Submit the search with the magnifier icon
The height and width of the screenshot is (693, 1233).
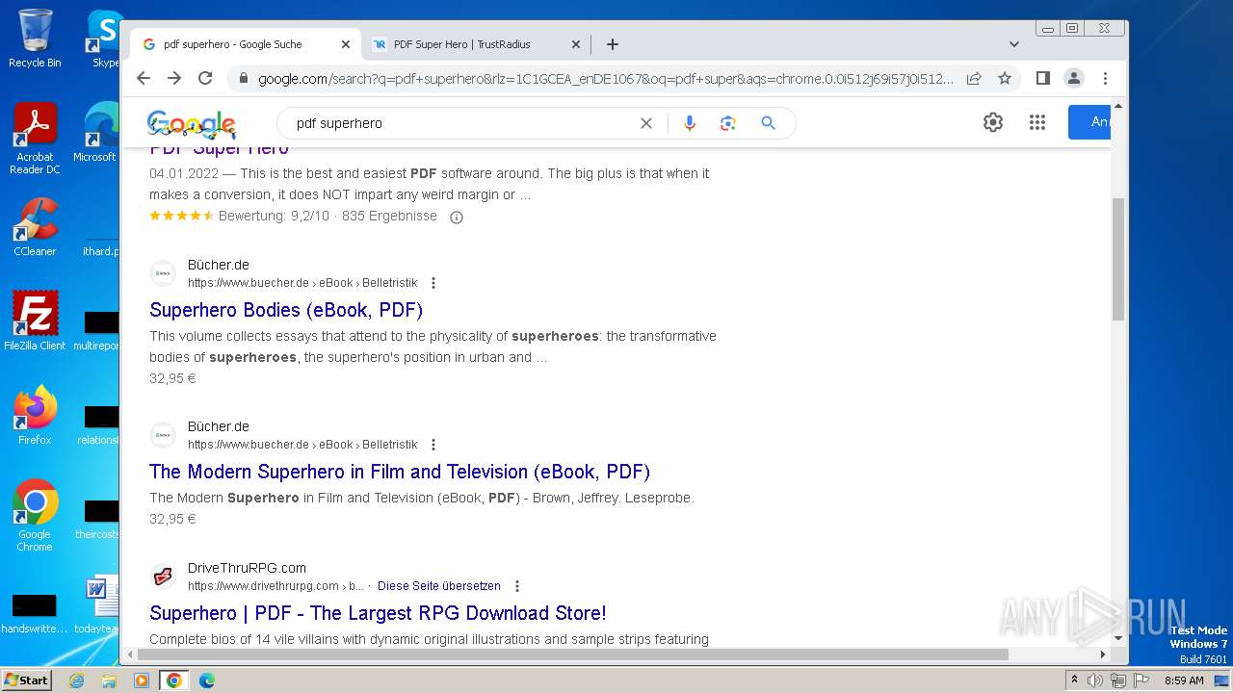pos(768,123)
